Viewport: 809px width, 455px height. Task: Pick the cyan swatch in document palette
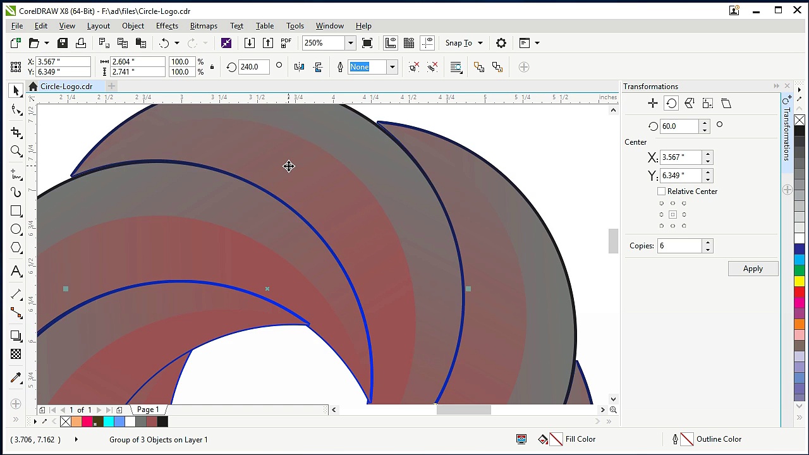click(x=108, y=422)
